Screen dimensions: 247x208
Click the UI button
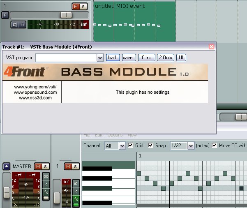[181, 58]
